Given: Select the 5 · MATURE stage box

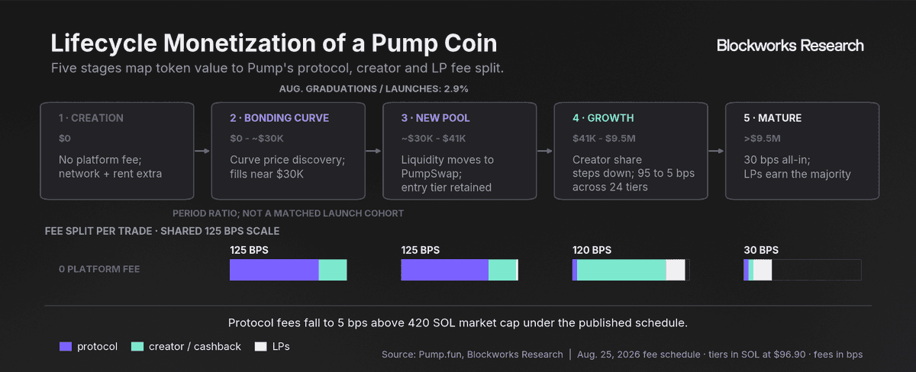Looking at the screenshot, I should [x=802, y=151].
